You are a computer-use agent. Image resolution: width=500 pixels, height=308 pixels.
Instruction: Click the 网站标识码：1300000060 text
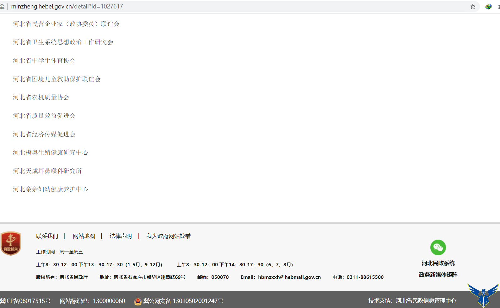93,301
